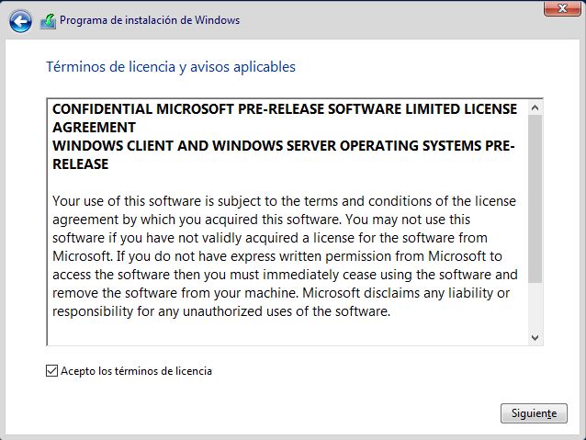The image size is (586, 440).
Task: Uncheck the license terms acceptance checkbox
Action: (x=51, y=371)
